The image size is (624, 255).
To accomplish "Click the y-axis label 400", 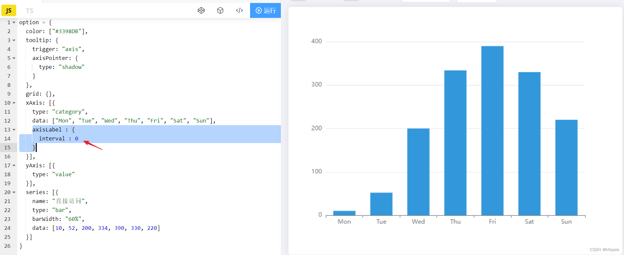I will coord(316,41).
